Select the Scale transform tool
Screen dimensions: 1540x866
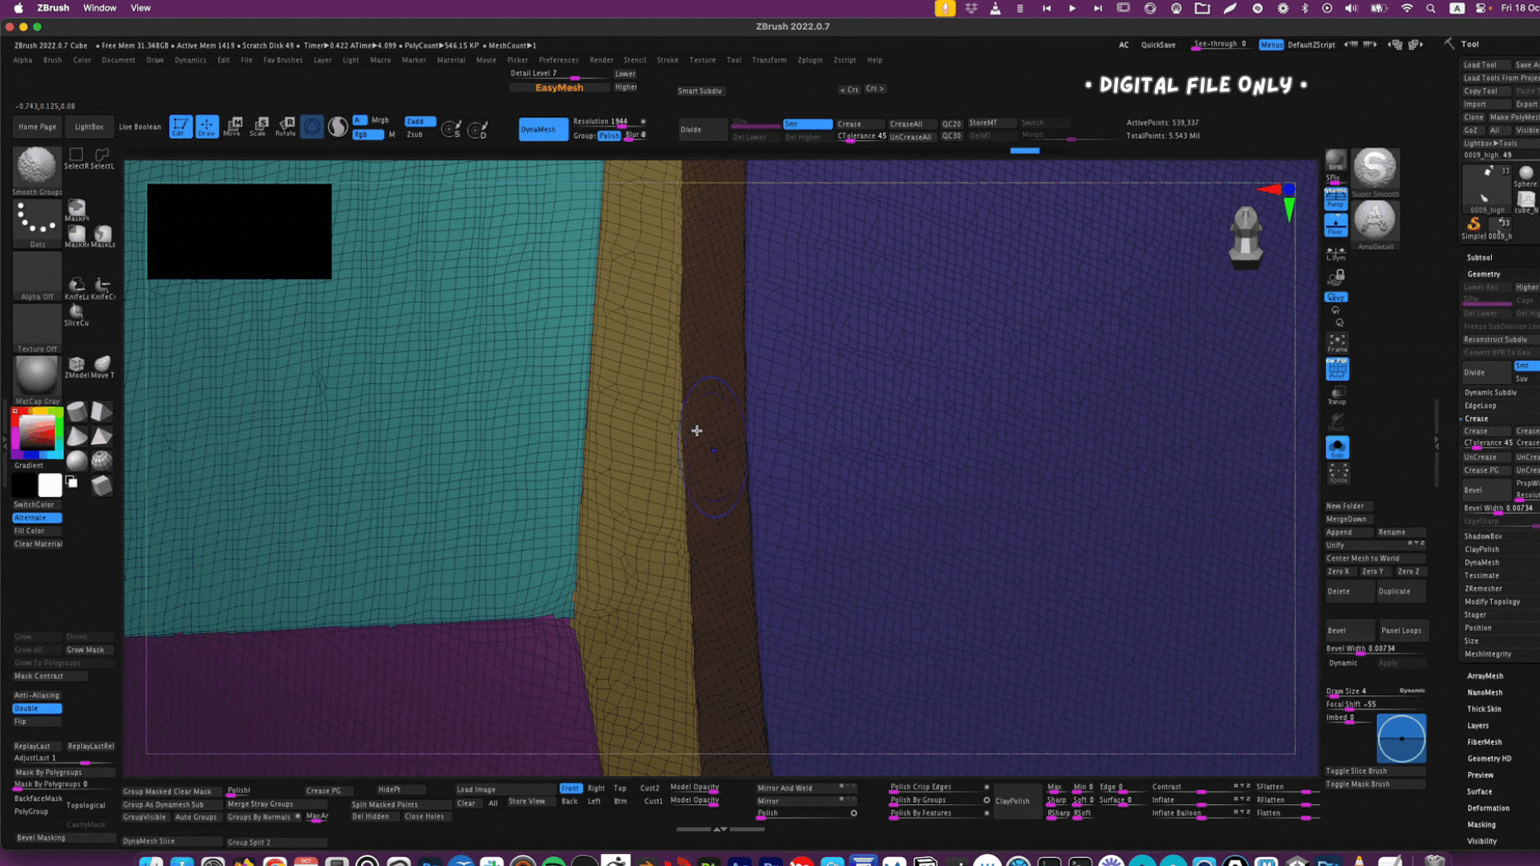coord(259,127)
